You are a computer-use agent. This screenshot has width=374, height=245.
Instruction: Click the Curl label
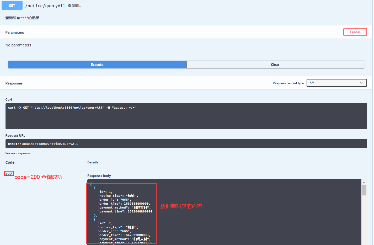(x=9, y=100)
